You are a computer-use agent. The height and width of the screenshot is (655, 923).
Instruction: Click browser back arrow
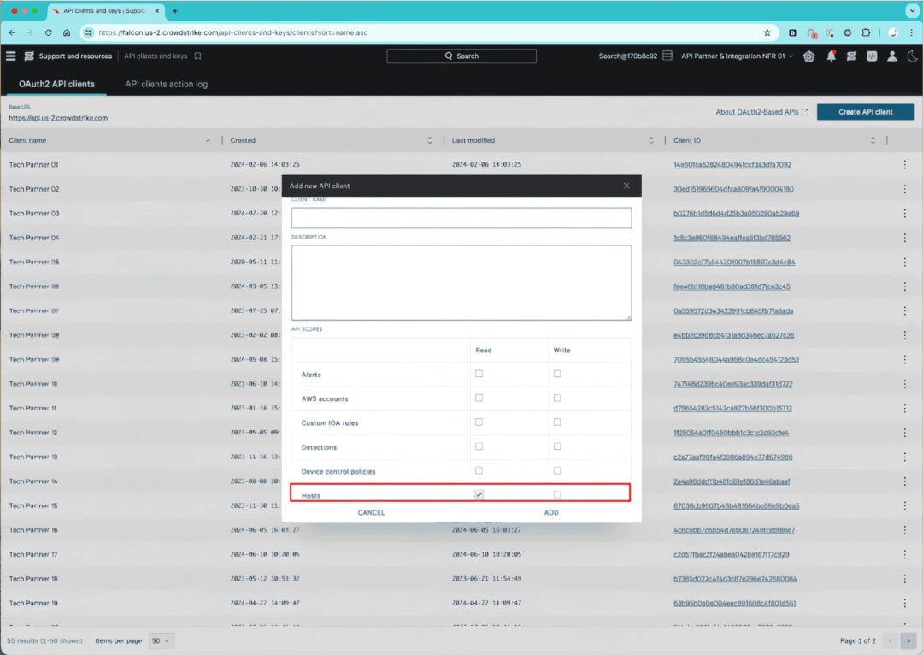12,33
